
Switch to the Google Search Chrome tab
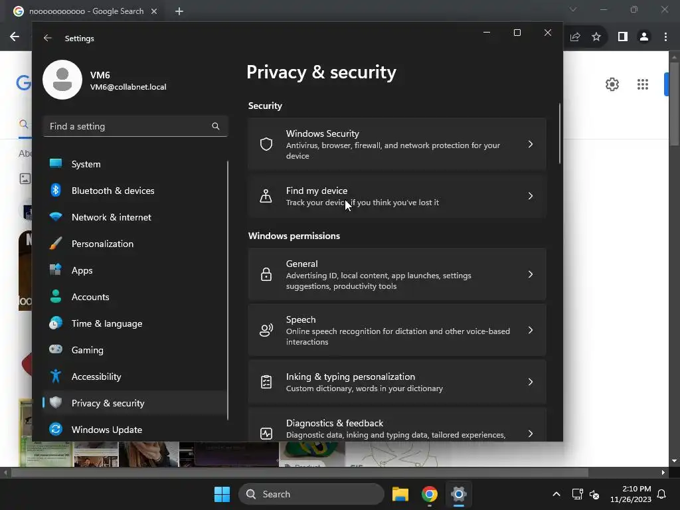[x=85, y=11]
